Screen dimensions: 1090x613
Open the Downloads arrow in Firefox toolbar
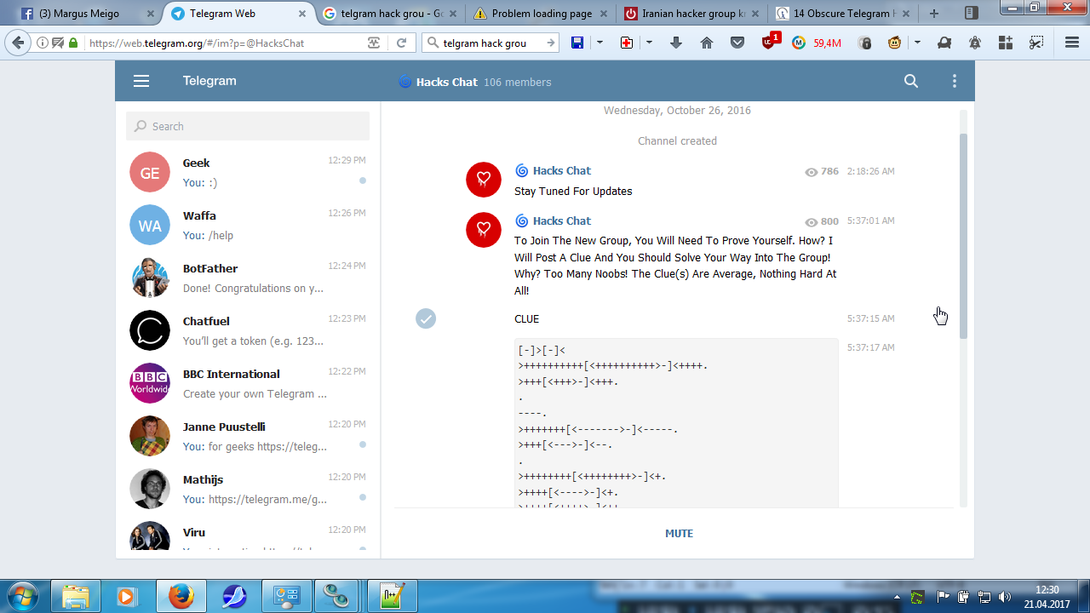pyautogui.click(x=676, y=43)
